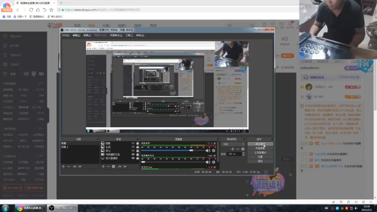Click the browser home icon
The image size is (377, 212).
pos(38,10)
